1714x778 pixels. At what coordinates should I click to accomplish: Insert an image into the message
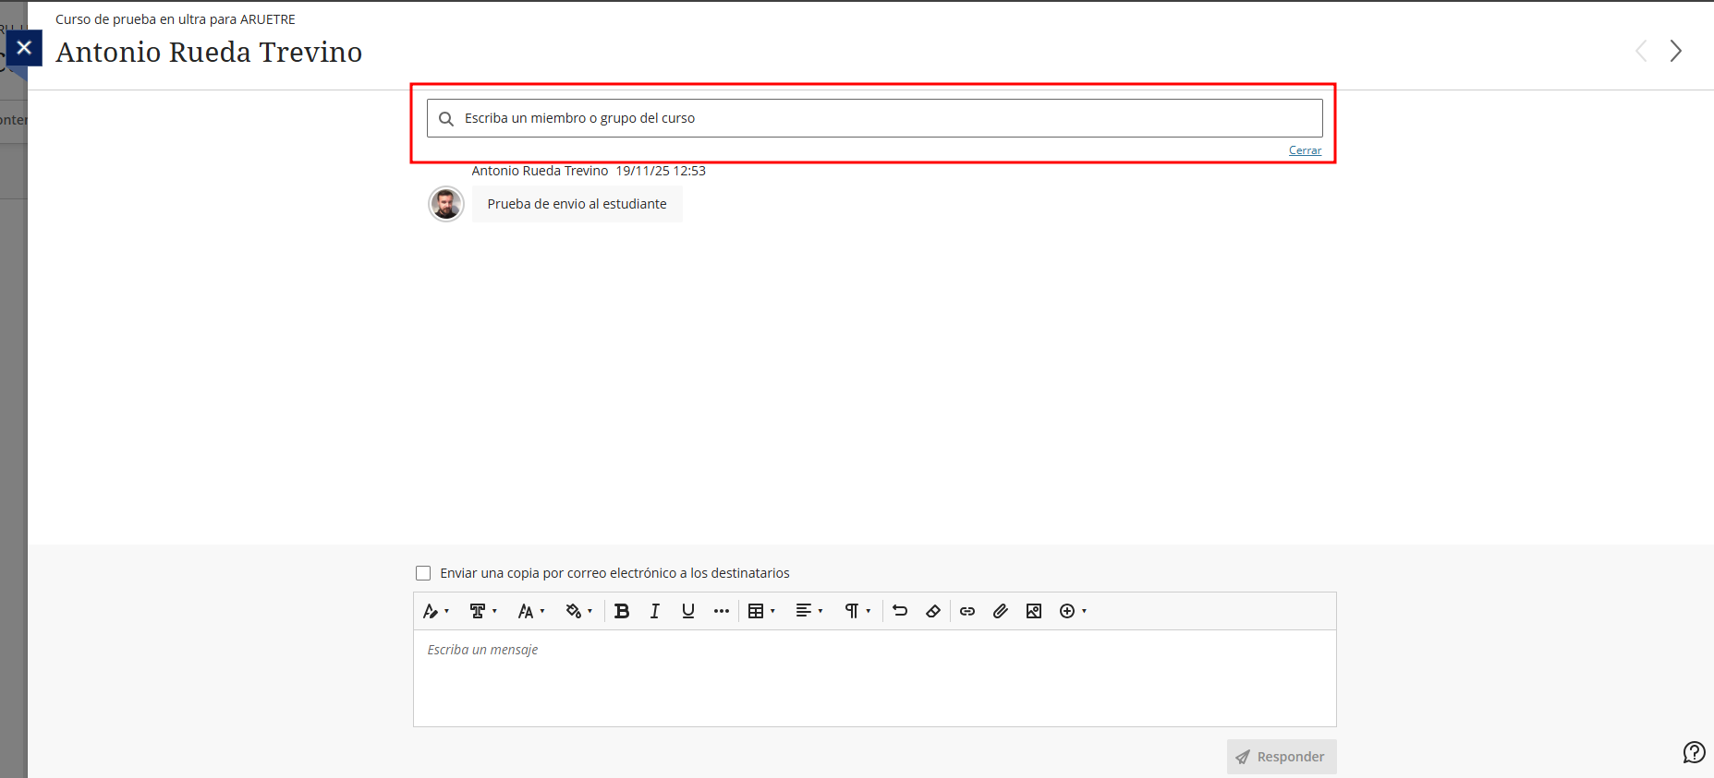[1034, 611]
